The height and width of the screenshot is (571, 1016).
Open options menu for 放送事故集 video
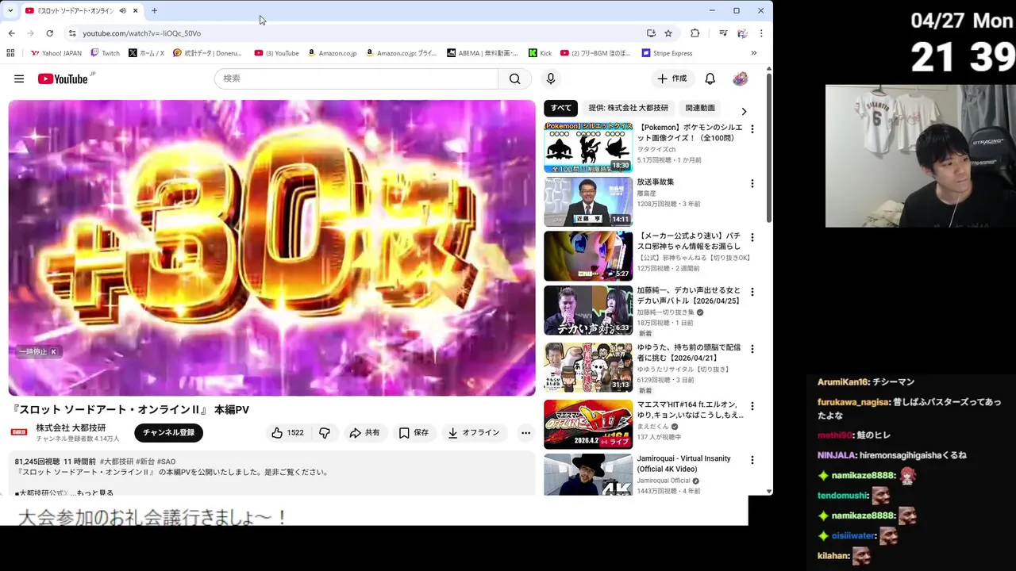click(752, 183)
